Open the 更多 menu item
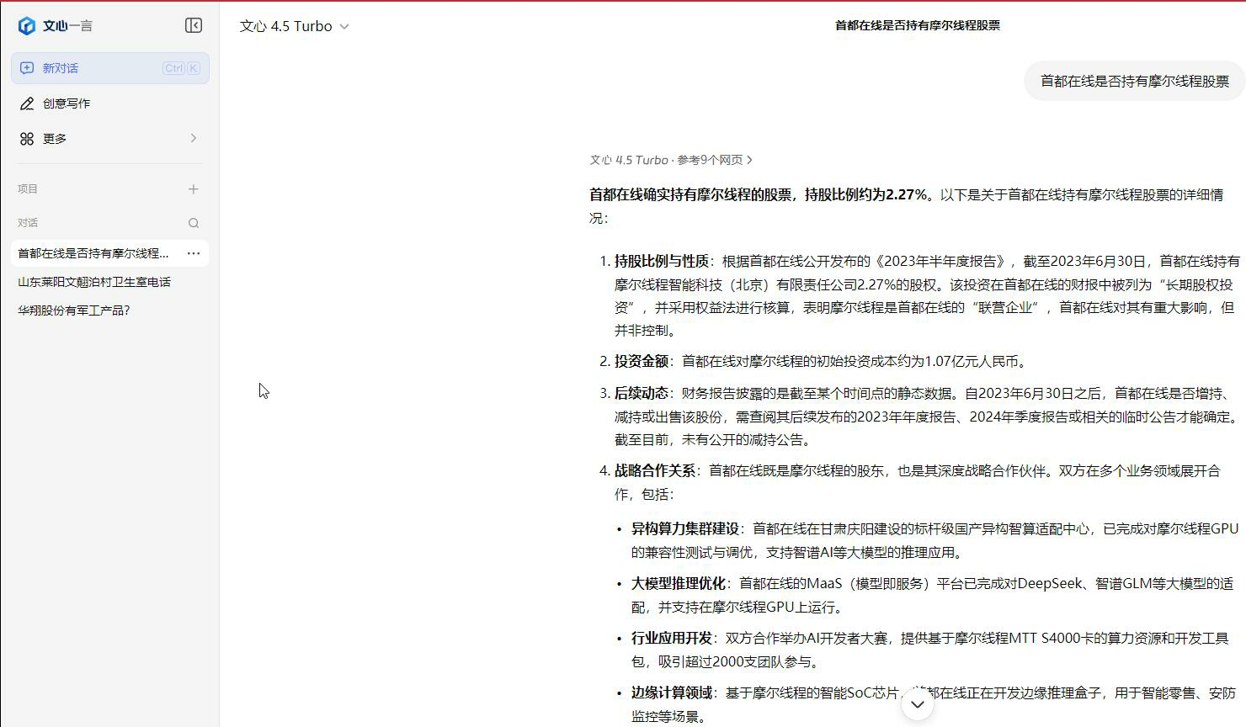This screenshot has width=1246, height=727. tap(110, 139)
